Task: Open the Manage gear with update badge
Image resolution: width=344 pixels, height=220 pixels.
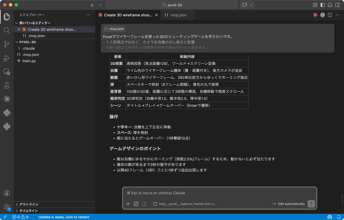Action: pos(7,207)
